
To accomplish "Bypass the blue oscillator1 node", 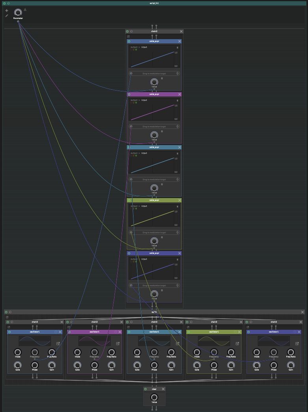I will coord(9,332).
